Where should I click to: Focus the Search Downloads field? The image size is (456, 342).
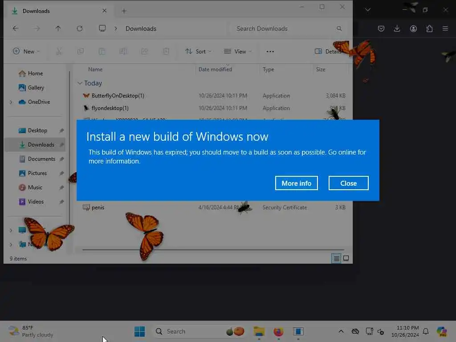point(289,28)
